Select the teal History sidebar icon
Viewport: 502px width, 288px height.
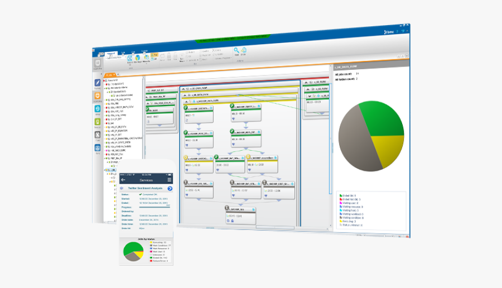98,109
